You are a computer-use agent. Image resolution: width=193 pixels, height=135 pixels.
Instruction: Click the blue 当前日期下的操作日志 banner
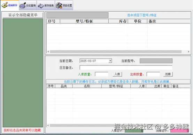click(118, 81)
